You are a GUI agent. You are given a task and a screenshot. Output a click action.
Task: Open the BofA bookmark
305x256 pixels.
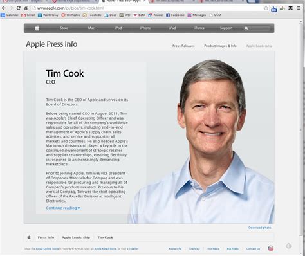click(139, 15)
